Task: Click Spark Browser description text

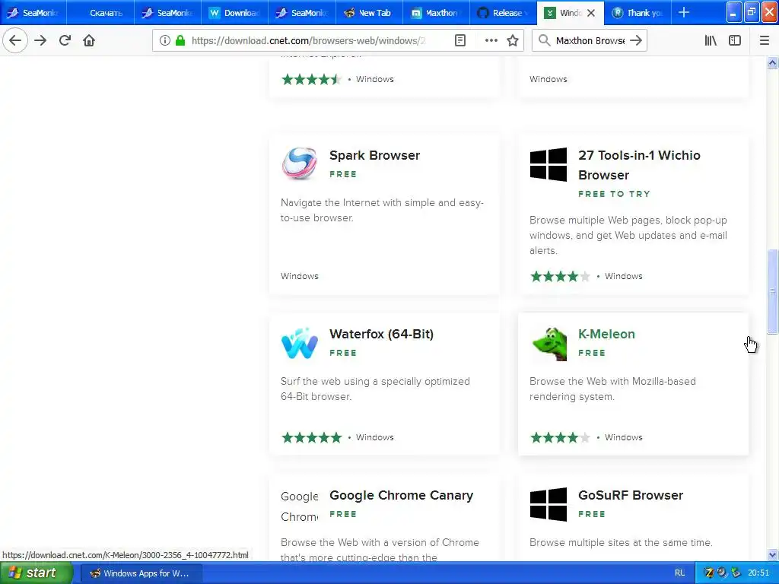Action: point(382,210)
